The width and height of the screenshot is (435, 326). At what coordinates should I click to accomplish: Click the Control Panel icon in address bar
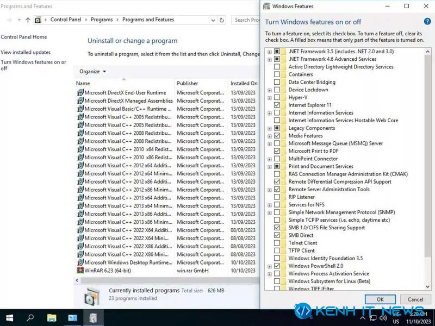[38, 20]
